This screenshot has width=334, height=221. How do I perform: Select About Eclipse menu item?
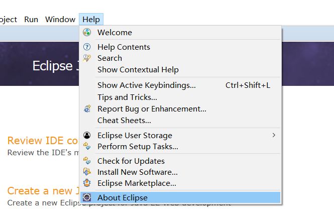[x=180, y=197]
